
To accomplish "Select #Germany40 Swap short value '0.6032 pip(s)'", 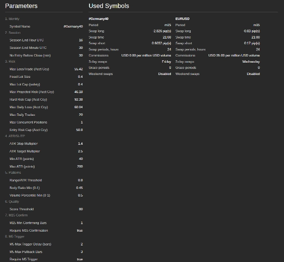I will click(x=161, y=43).
